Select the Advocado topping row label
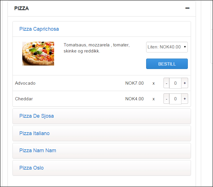Screen dimensions: 213x187 (25, 83)
